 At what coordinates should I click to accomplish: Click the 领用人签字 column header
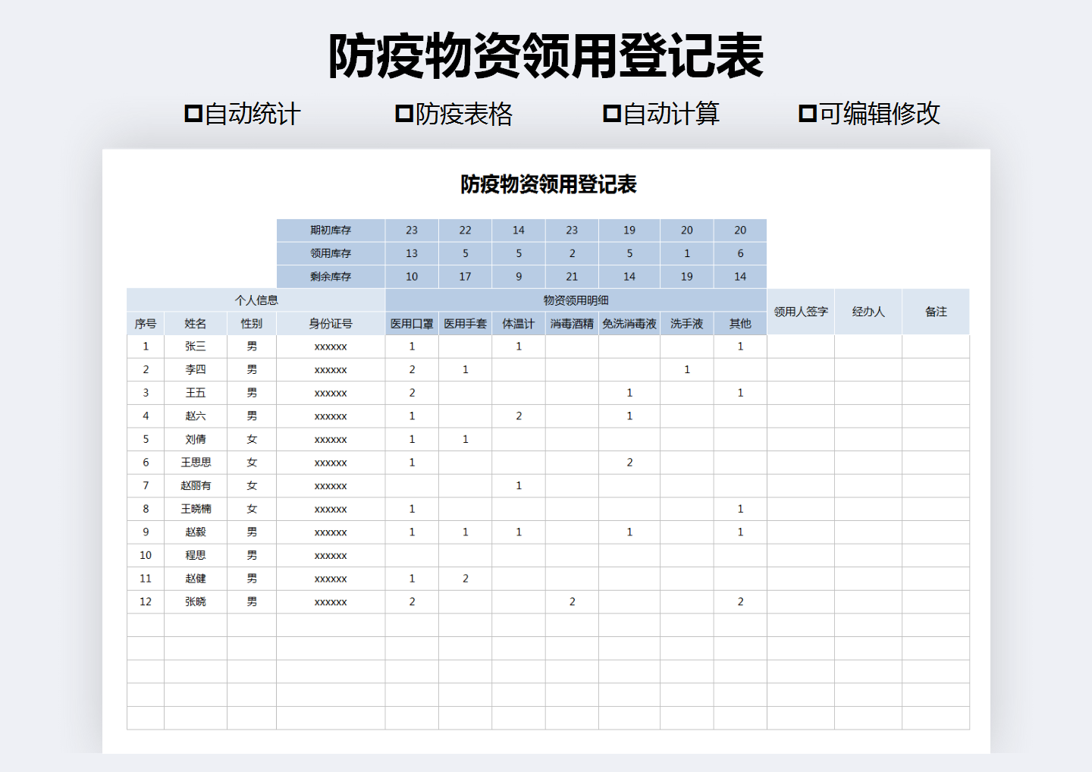coord(800,311)
